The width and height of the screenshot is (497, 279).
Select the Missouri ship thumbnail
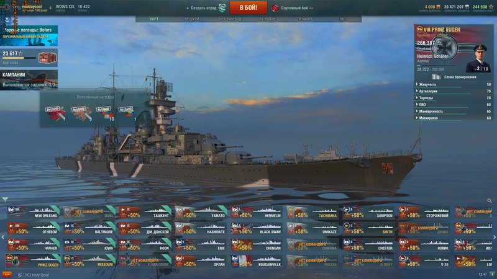coord(89,261)
